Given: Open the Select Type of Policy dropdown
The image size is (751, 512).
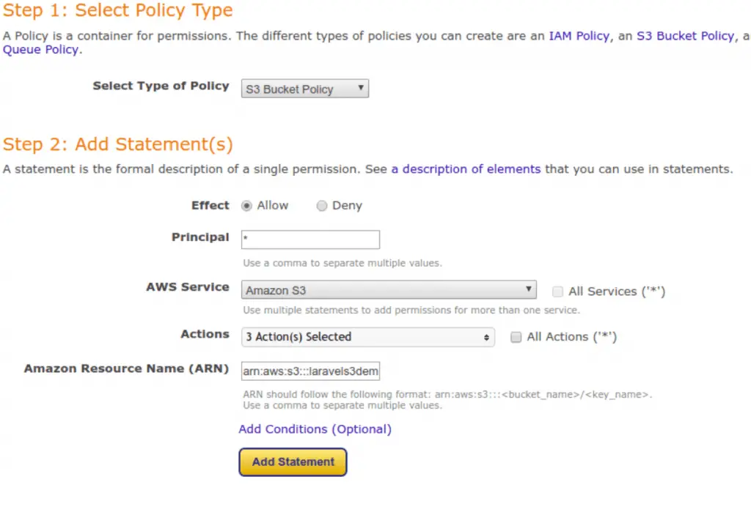Looking at the screenshot, I should coord(304,89).
